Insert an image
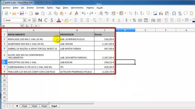This screenshot has height=109, width=195. click(x=155, y=13)
